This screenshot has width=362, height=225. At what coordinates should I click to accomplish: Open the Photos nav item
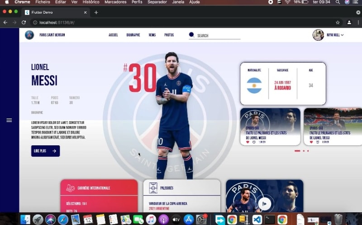(169, 35)
